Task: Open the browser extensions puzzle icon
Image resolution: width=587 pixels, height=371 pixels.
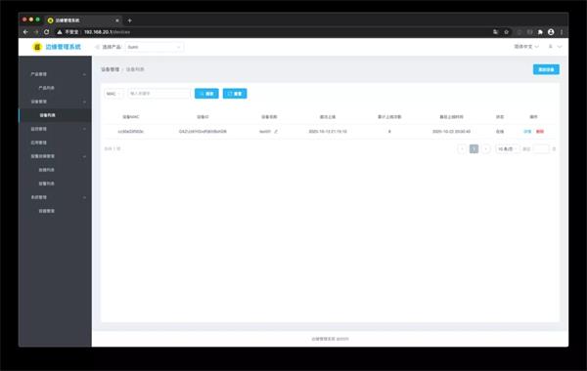Action: tap(540, 32)
